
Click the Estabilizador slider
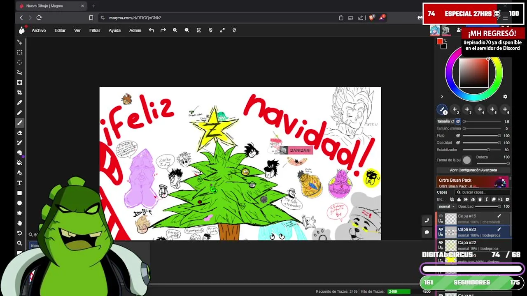pos(481,150)
